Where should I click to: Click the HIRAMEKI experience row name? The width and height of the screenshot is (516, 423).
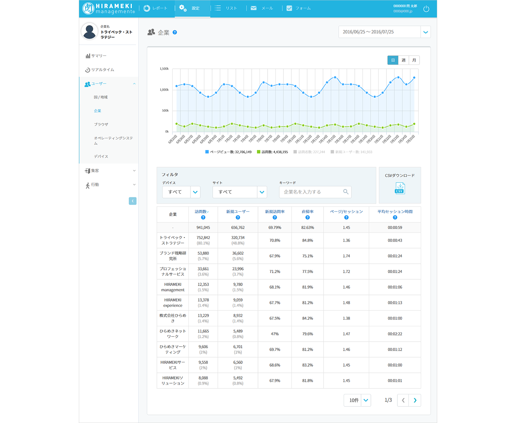coord(173,303)
